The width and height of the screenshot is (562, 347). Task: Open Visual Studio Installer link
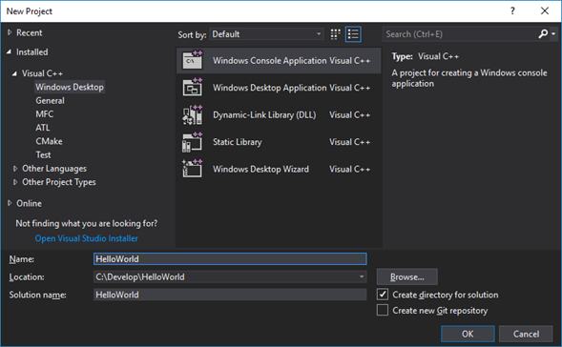tap(87, 238)
